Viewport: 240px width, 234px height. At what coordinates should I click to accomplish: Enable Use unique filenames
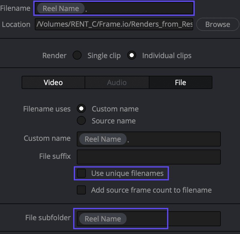click(x=81, y=173)
